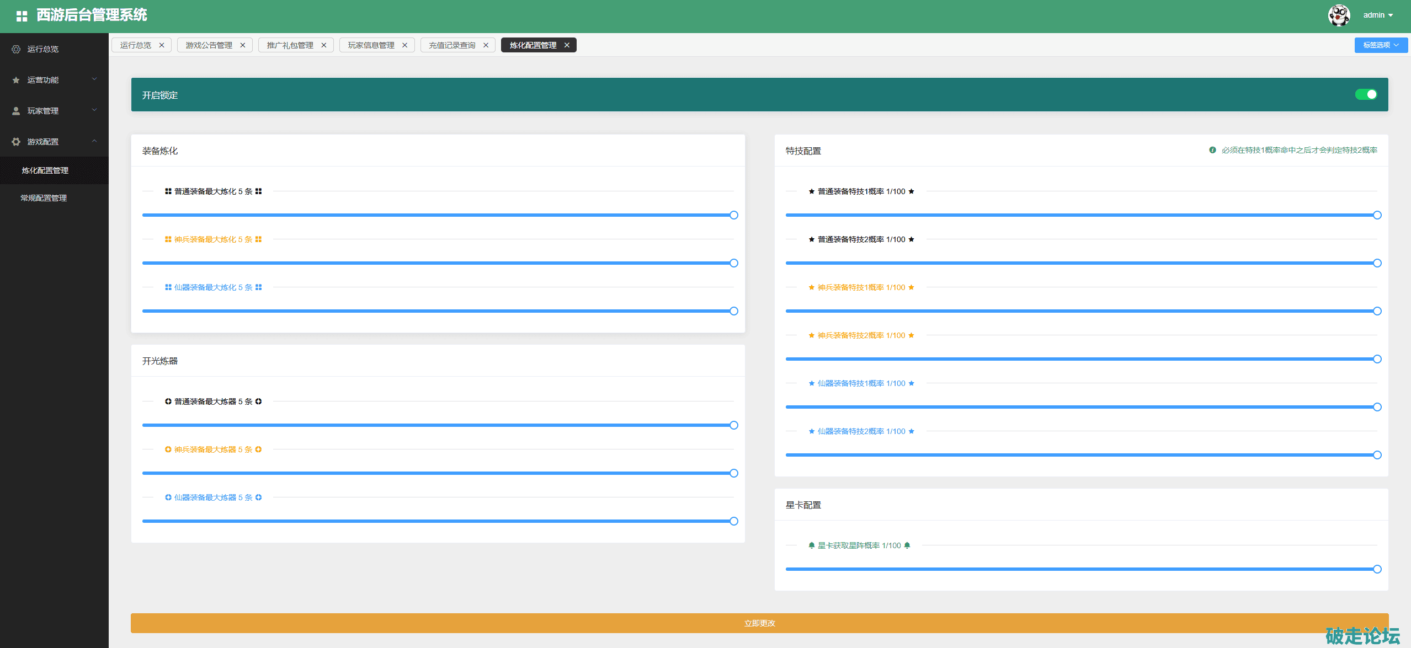This screenshot has height=648, width=1411.
Task: Switch to the 玩家信息管理 tab
Action: (371, 45)
